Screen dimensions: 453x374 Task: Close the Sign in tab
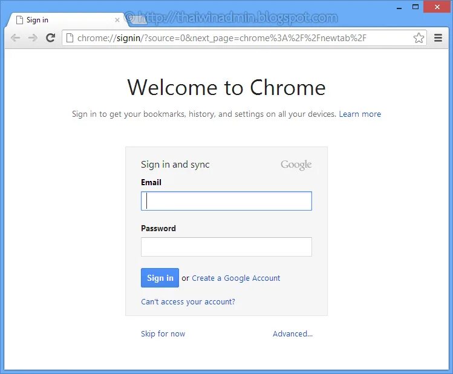117,20
